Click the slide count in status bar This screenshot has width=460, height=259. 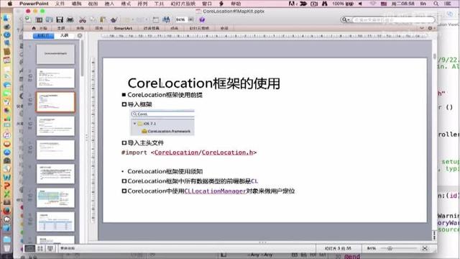click(338, 248)
